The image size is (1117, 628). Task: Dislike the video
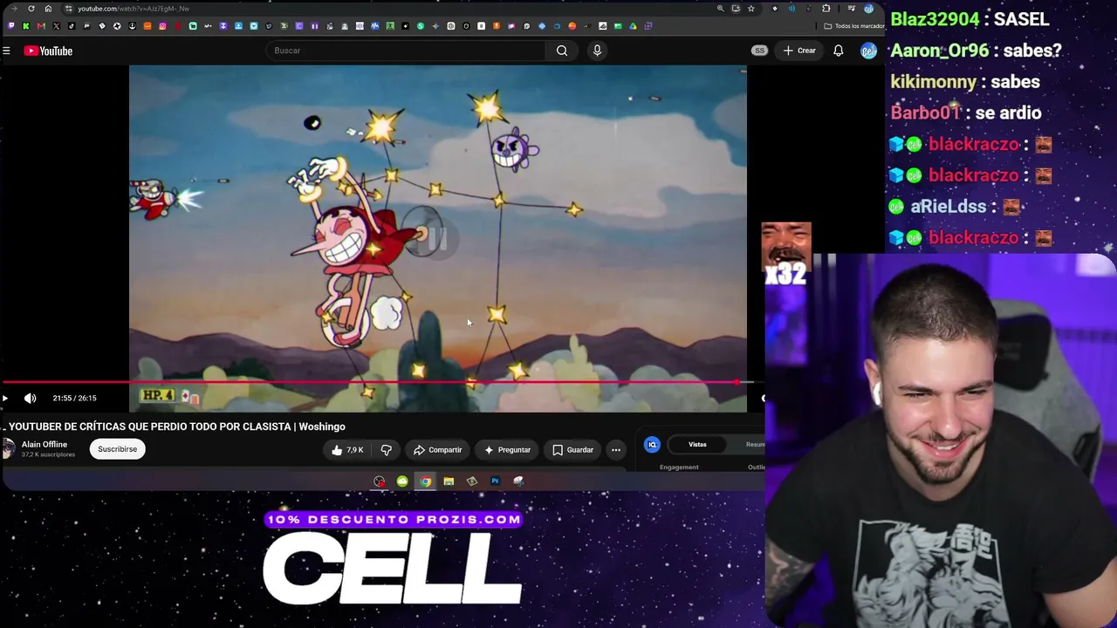click(386, 450)
